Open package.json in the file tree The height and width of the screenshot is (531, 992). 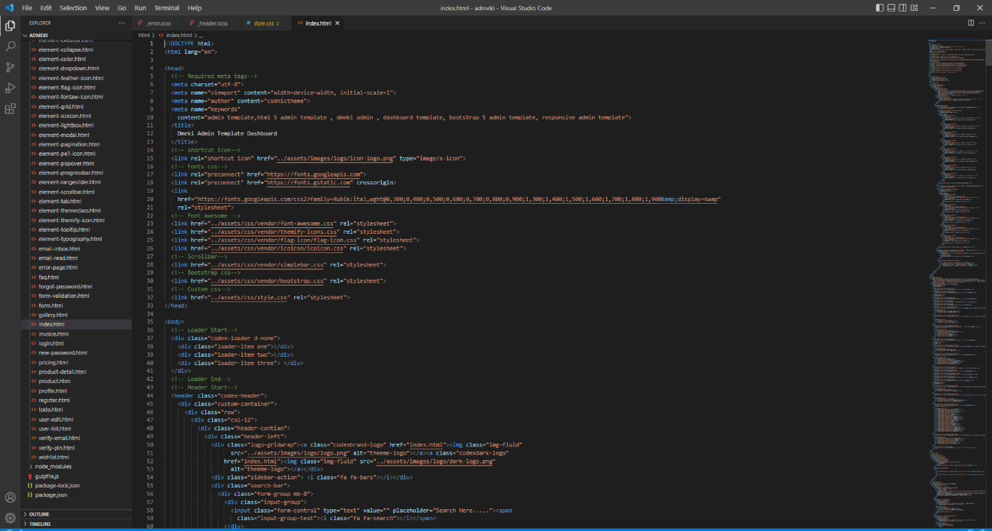[x=51, y=495]
